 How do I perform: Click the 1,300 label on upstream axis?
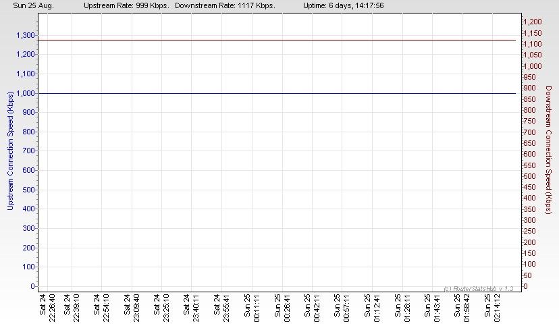[25, 35]
